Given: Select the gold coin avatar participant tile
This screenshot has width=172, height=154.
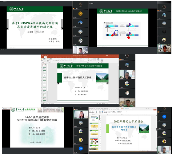Looking at the screenshot, I should [80, 14].
